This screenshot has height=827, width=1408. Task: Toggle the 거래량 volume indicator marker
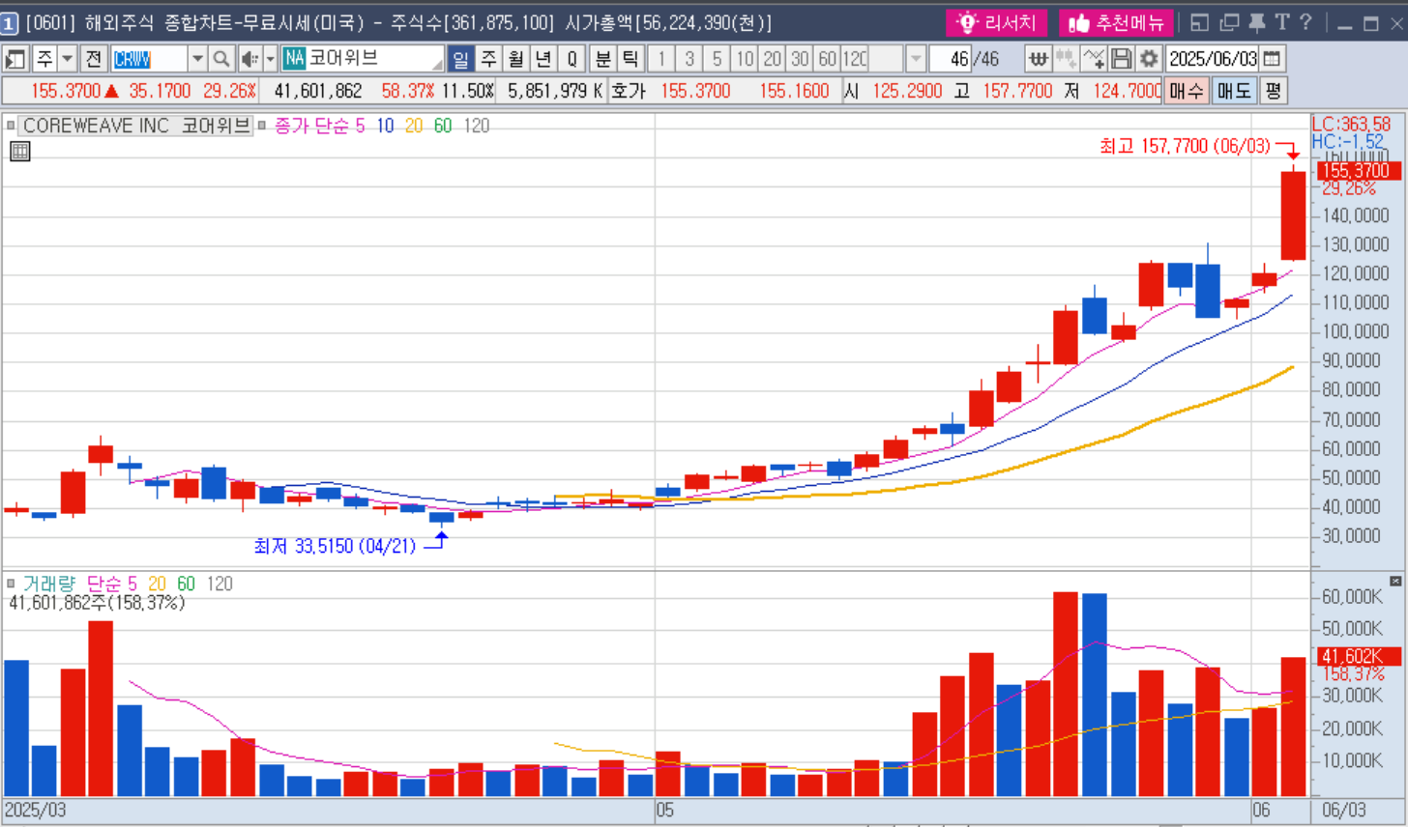(11, 584)
